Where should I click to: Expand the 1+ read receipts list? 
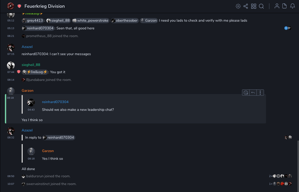[271, 184]
